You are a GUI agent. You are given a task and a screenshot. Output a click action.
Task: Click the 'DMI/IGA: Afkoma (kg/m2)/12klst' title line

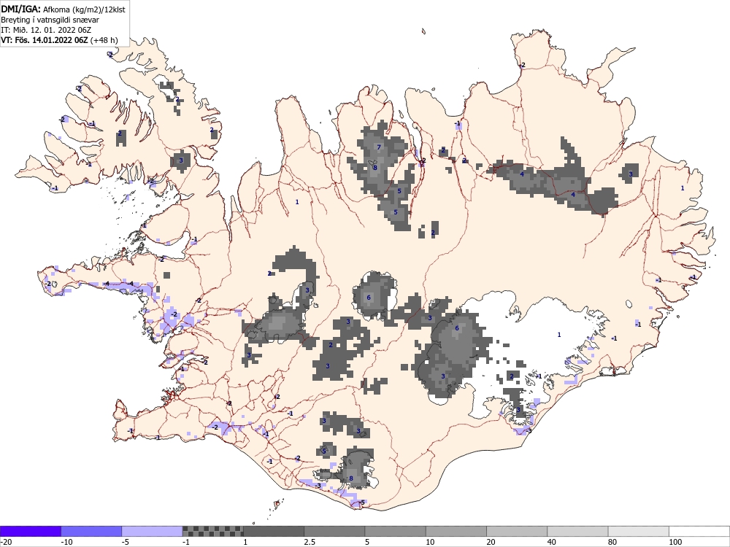[63, 9]
